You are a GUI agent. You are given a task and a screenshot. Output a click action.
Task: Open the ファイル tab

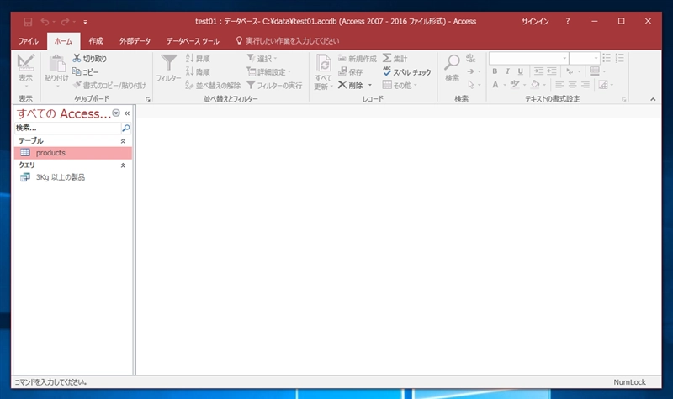point(29,41)
